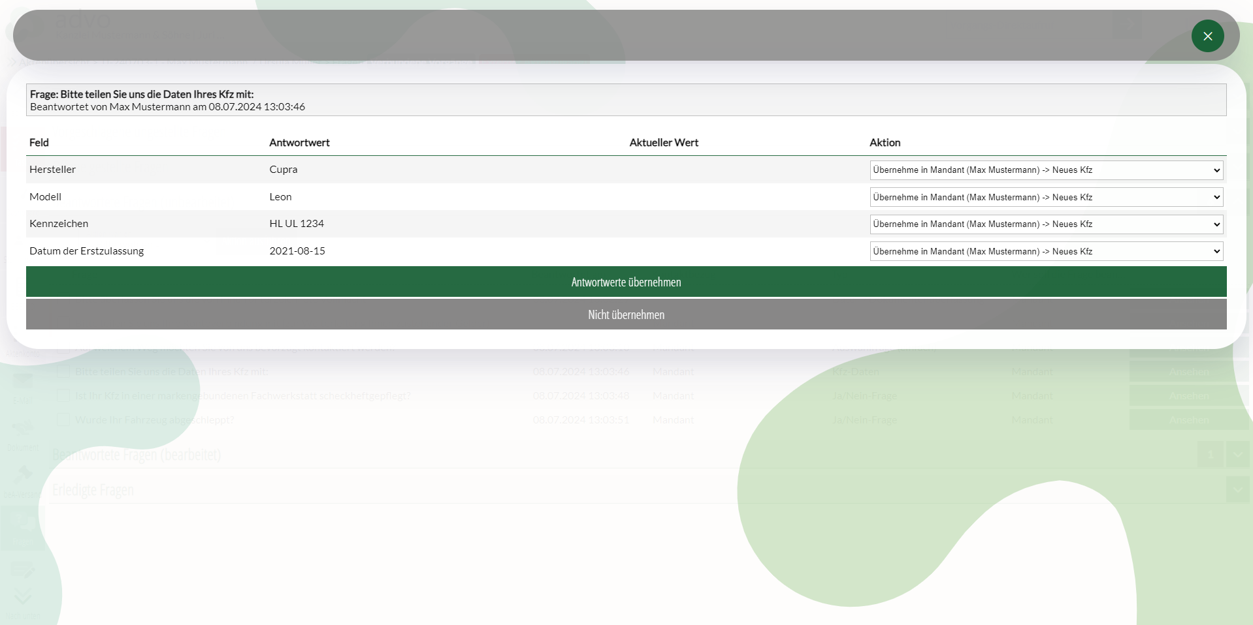
Task: Close the dialog with the green X button
Action: coord(1207,36)
